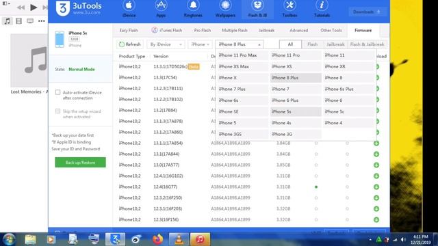438x246 pixels.
Task: Enable Skip the setup wizard checkbox
Action: point(57,111)
